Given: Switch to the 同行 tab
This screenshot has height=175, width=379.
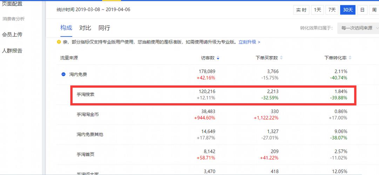Looking at the screenshot, I should coord(104,28).
